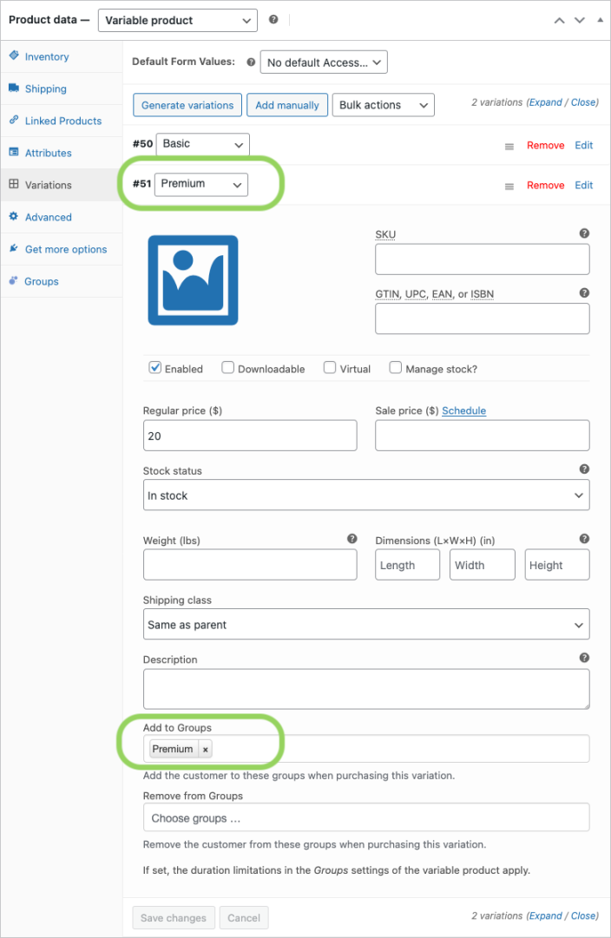Open the Variations tab
The width and height of the screenshot is (611, 938).
(x=62, y=186)
